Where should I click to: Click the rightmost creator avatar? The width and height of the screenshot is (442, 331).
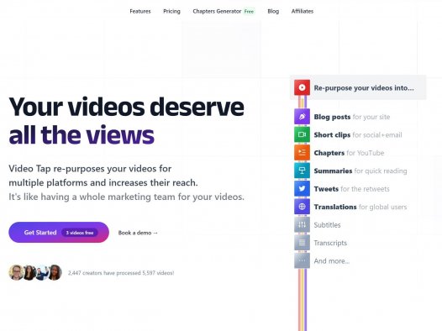[55, 272]
